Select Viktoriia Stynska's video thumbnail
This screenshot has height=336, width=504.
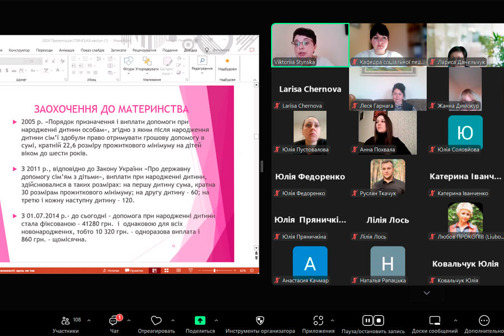[x=310, y=45]
